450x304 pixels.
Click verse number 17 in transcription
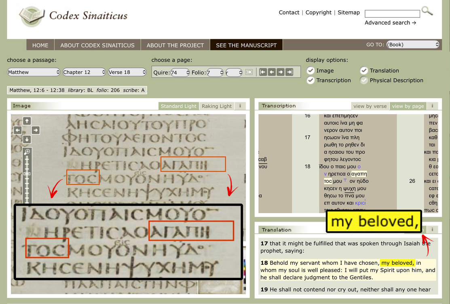point(307,137)
